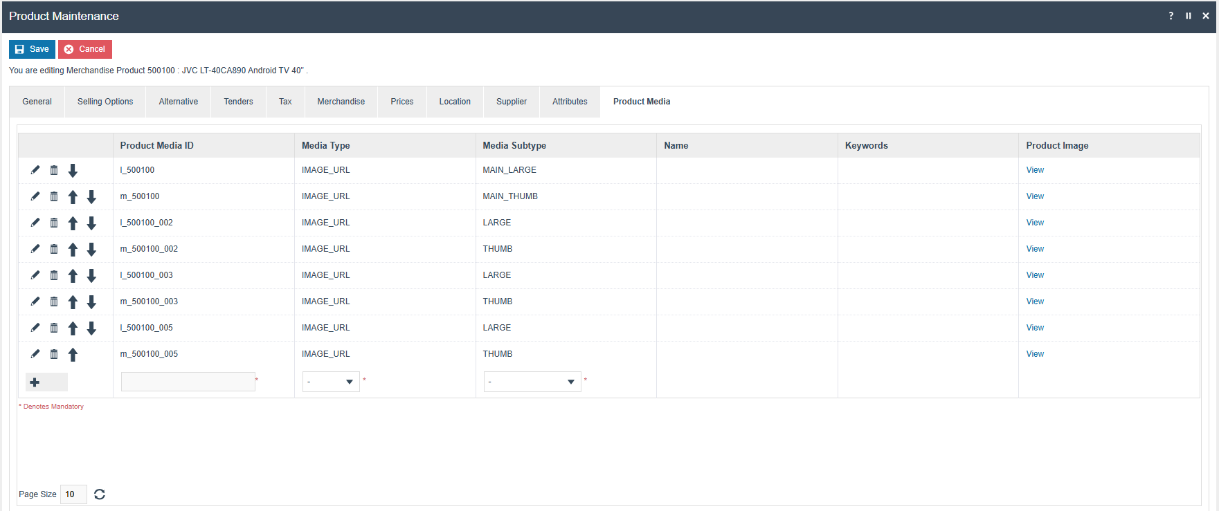View image for l_500100
1219x511 pixels.
pyautogui.click(x=1035, y=170)
